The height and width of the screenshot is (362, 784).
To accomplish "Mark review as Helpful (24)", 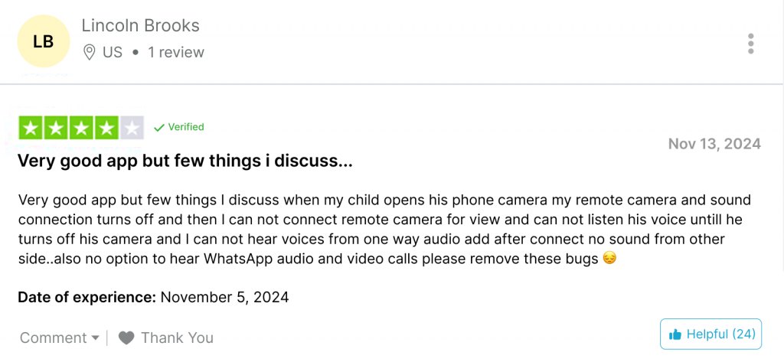I will pos(711,334).
